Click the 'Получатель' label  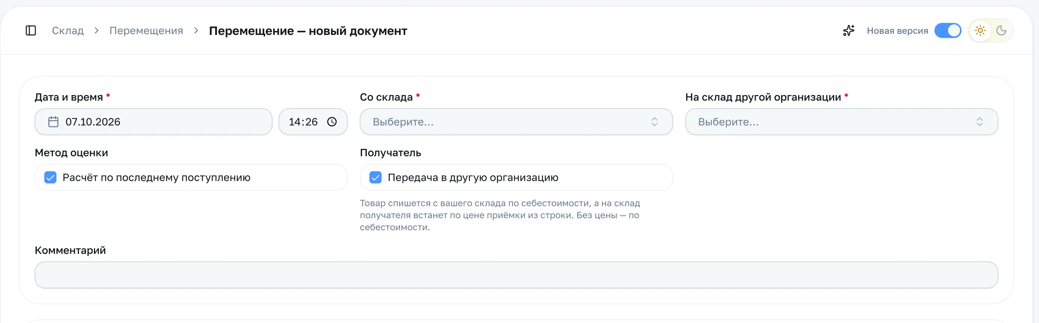coord(391,152)
